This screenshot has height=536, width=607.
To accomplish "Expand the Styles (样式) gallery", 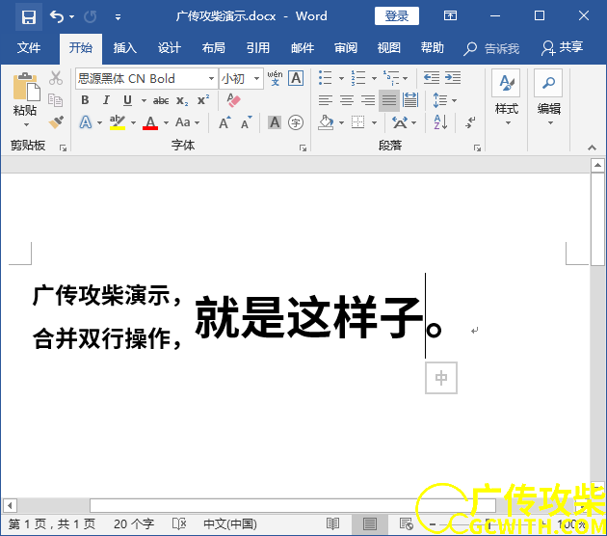I will coord(506,97).
